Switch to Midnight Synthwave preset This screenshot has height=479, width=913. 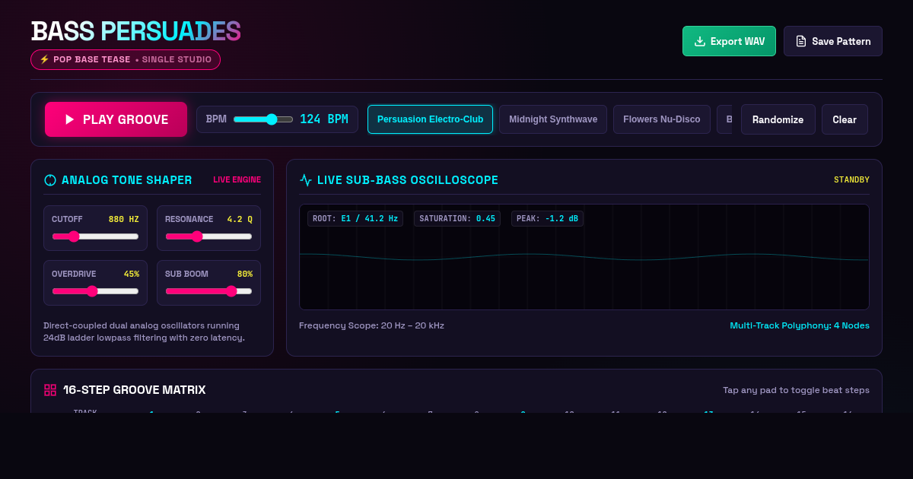(x=553, y=119)
